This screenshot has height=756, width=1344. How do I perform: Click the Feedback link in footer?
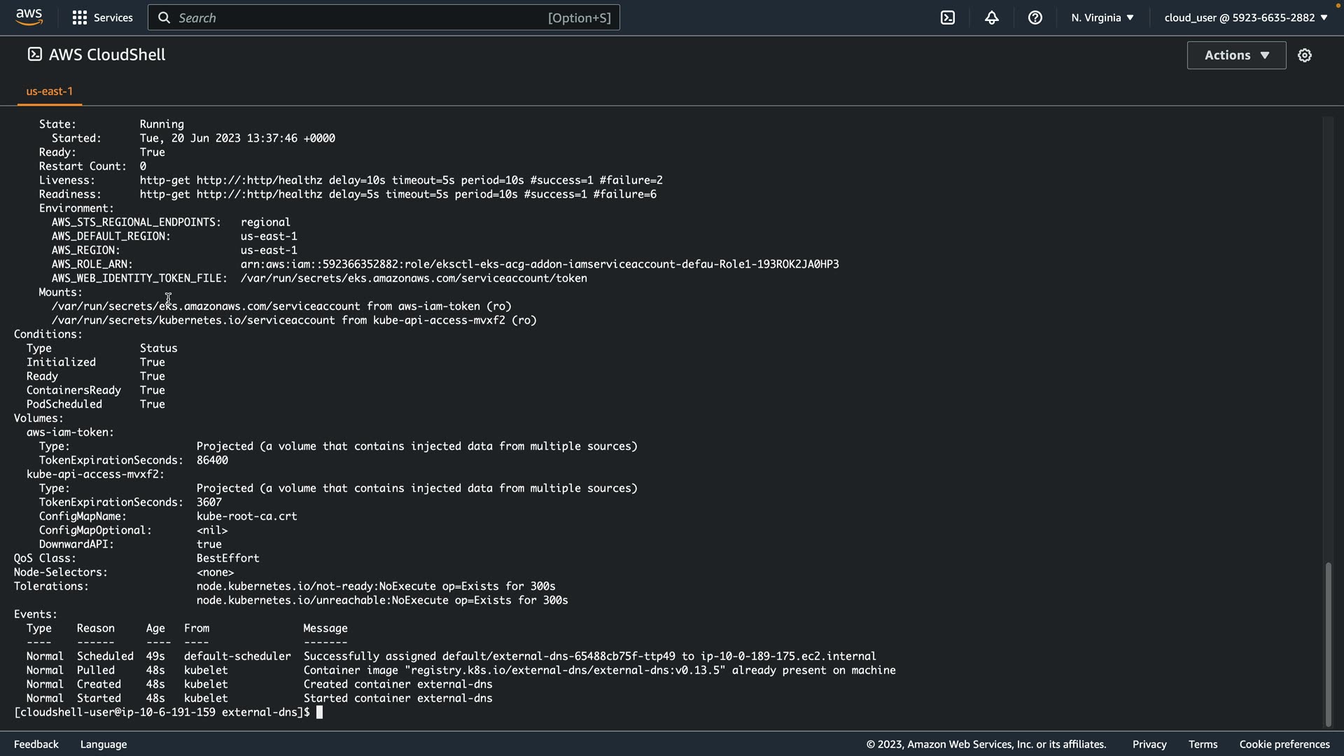(36, 744)
